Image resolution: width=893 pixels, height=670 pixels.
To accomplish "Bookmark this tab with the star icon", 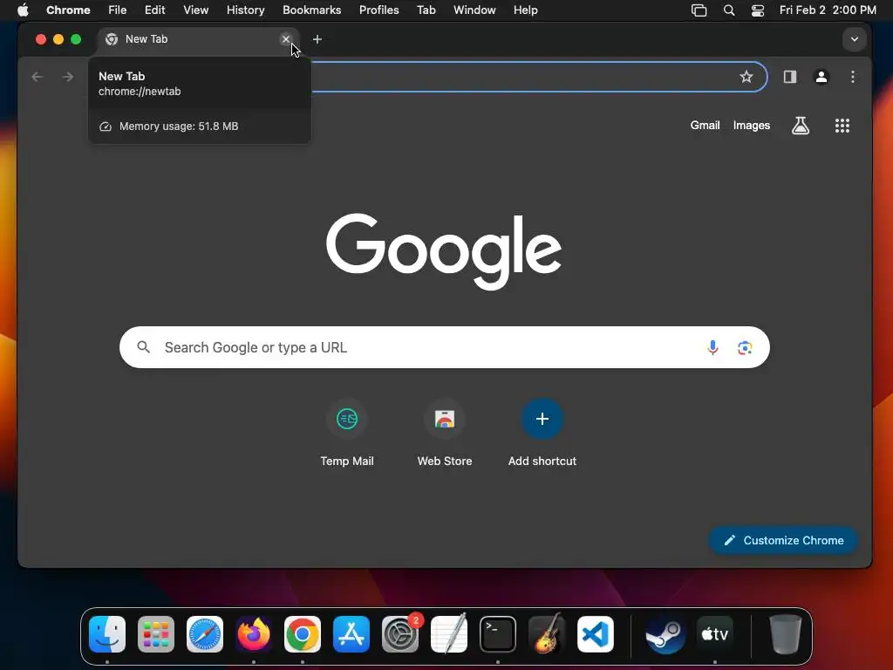I will [x=746, y=77].
